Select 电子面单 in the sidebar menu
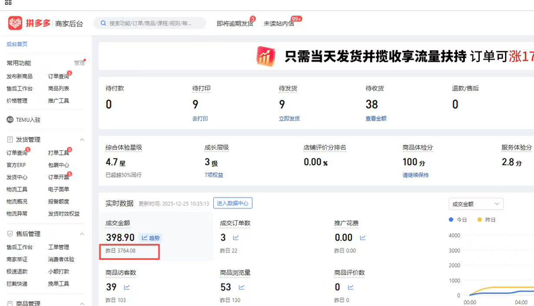 (58, 190)
